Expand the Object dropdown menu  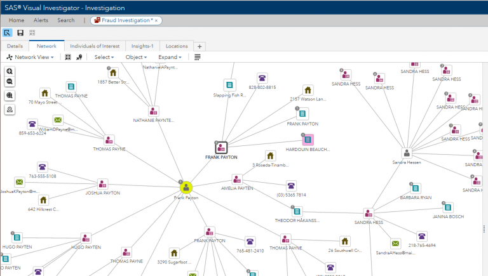pos(136,57)
